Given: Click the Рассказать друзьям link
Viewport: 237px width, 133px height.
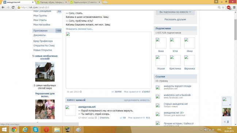Looking at the screenshot, I should tap(175, 19).
